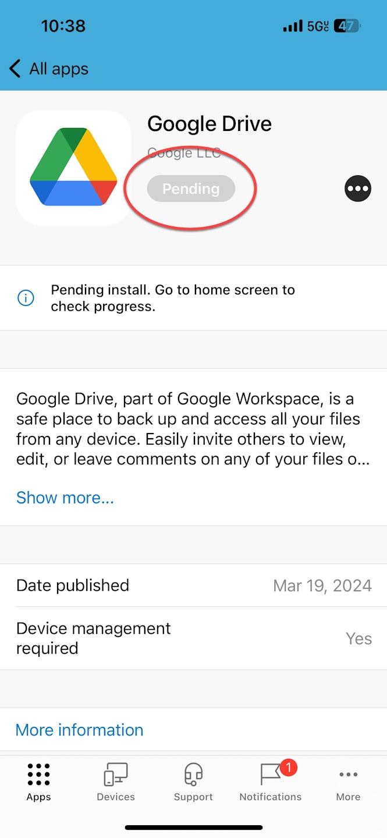The image size is (387, 838).
Task: Open Notifications flag tab
Action: pyautogui.click(x=270, y=782)
